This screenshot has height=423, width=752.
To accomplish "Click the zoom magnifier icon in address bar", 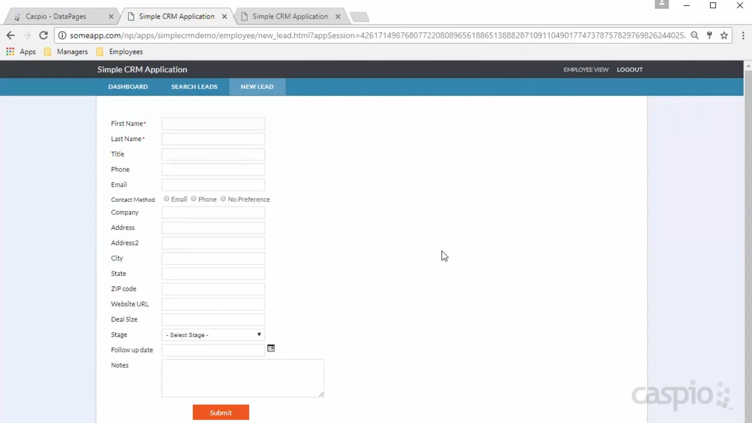I will click(694, 35).
